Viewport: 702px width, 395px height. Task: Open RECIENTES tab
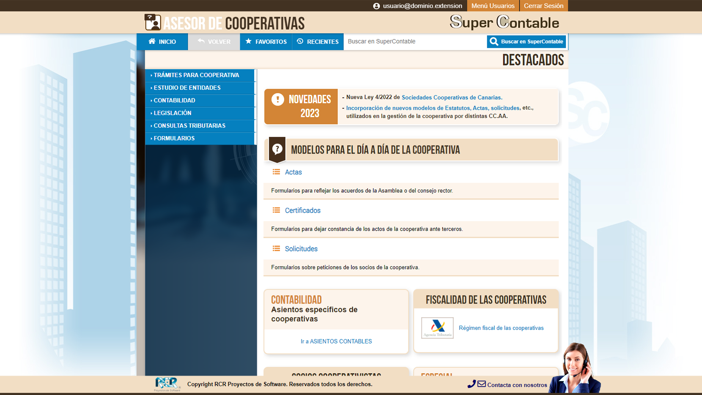(318, 42)
